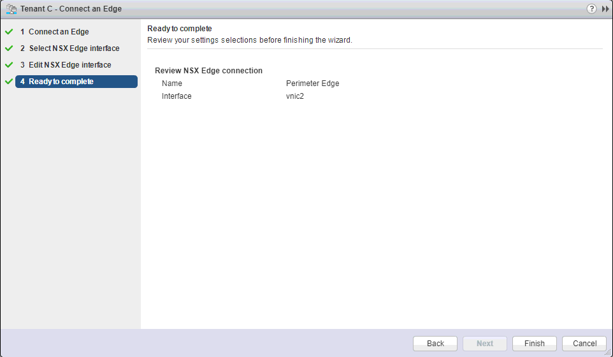Click the double-arrow expand icon in title bar
613x357 pixels.
point(605,9)
